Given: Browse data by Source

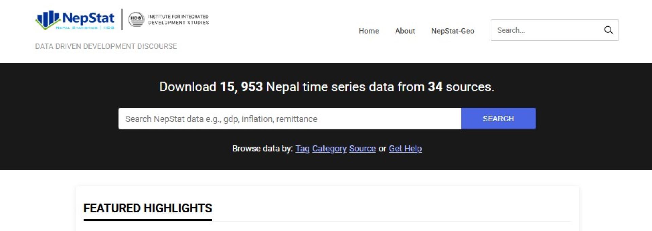Looking at the screenshot, I should point(362,149).
